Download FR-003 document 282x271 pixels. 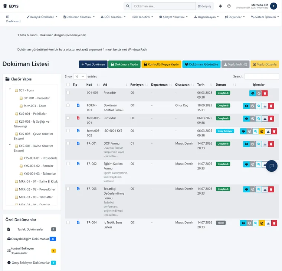click(x=265, y=189)
